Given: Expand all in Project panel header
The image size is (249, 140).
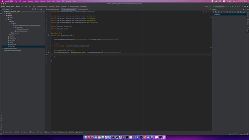Looking at the screenshot, I should click(35, 9).
